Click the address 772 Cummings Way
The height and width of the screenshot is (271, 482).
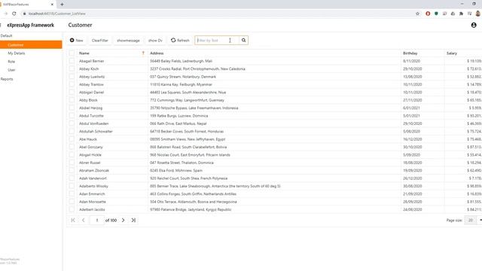pyautogui.click(x=187, y=100)
